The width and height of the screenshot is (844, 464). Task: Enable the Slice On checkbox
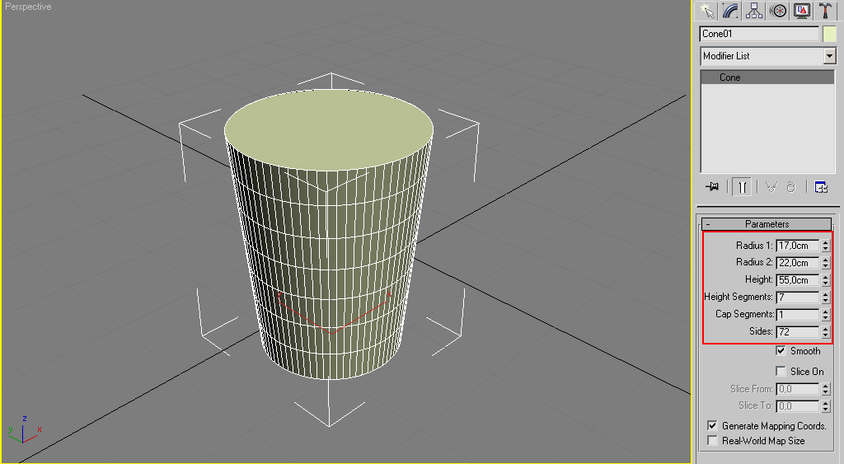coord(781,372)
